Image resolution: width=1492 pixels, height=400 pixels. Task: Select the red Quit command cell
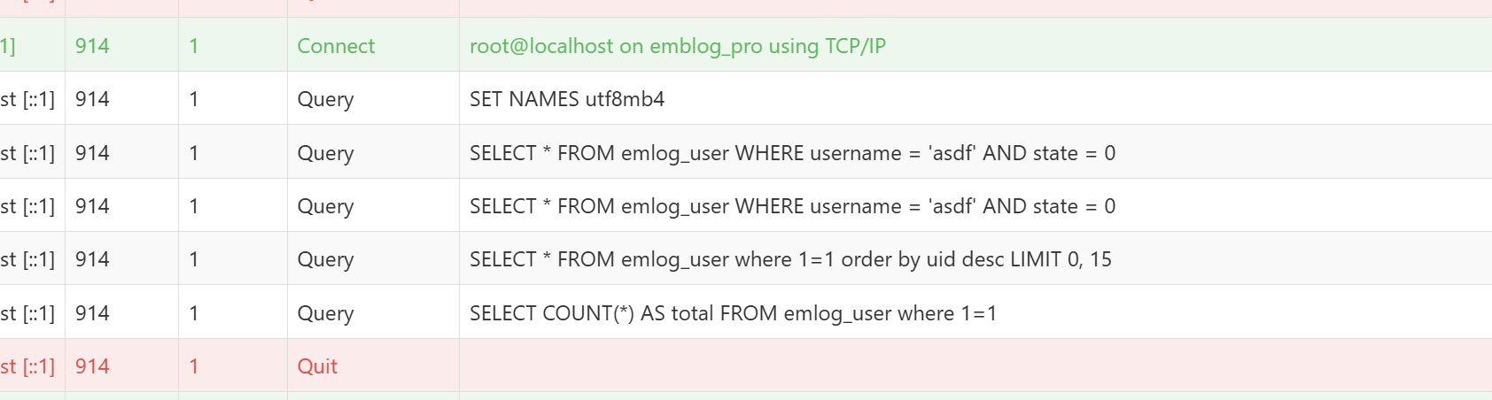coord(317,366)
